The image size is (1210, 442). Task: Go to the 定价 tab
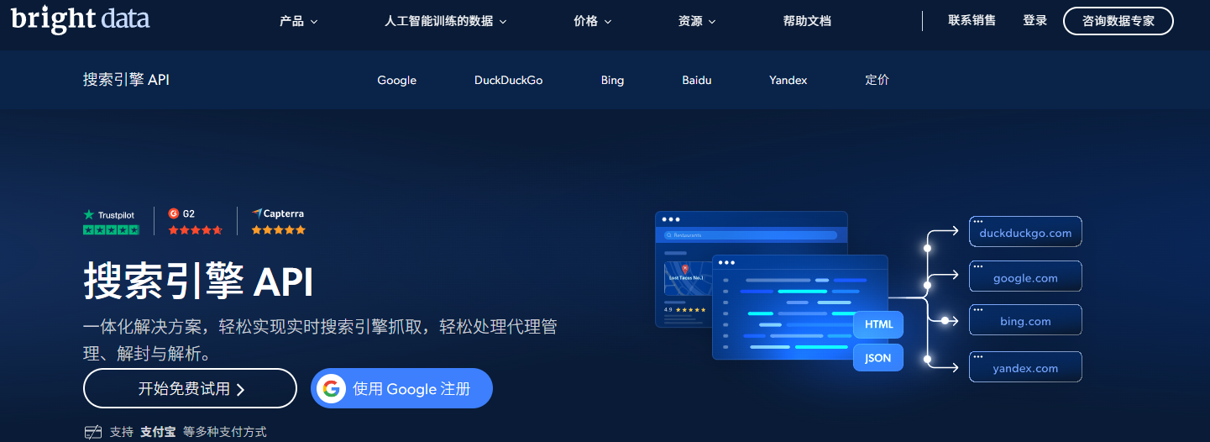(x=877, y=80)
